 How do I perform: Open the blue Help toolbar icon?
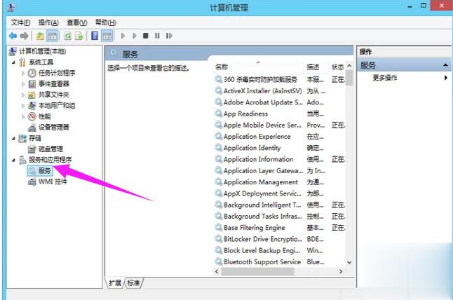coord(95,36)
